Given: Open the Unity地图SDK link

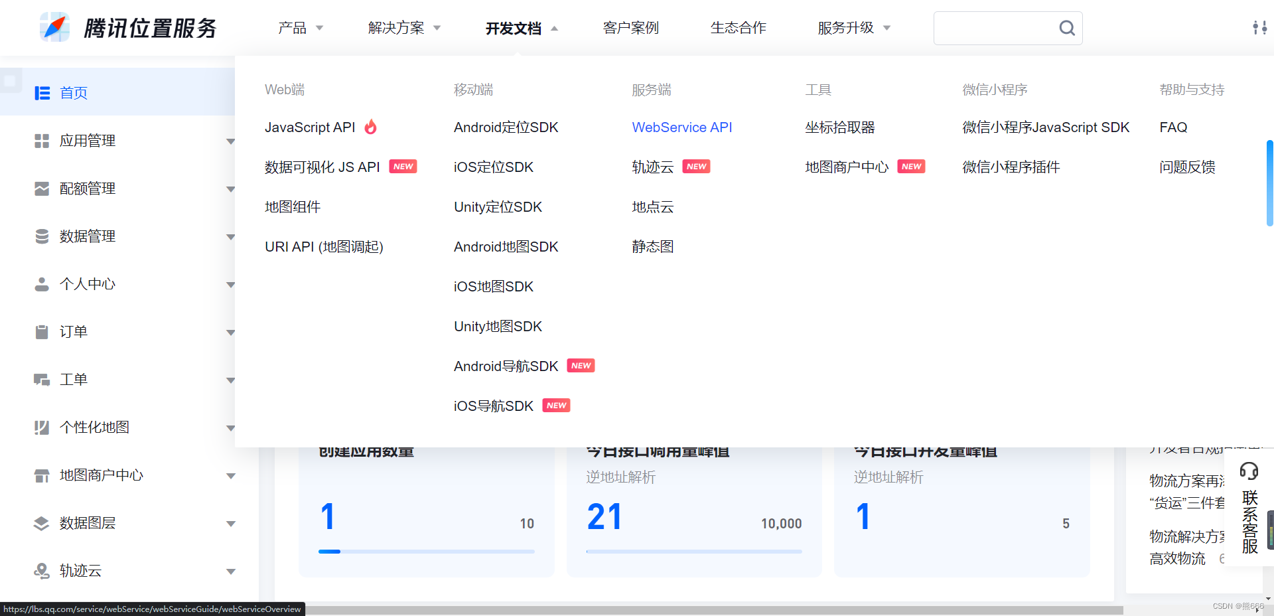Looking at the screenshot, I should tap(498, 327).
